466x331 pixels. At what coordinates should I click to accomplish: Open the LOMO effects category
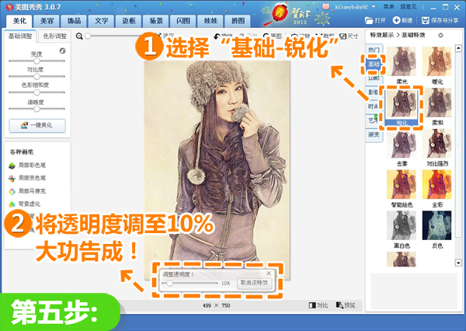click(x=374, y=78)
